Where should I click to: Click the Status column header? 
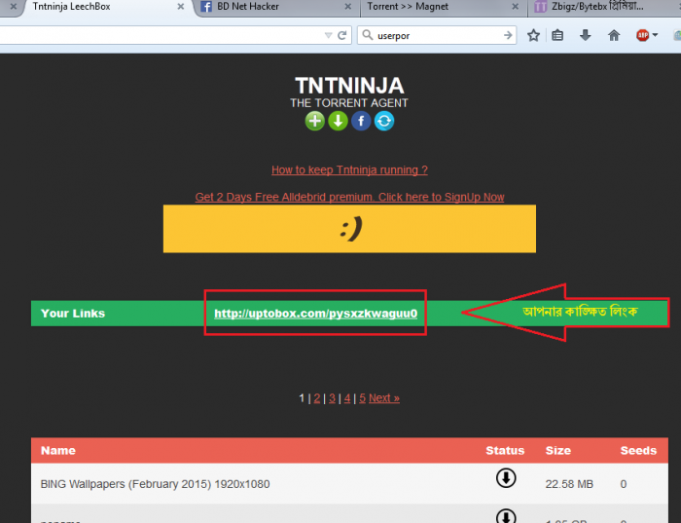505,450
